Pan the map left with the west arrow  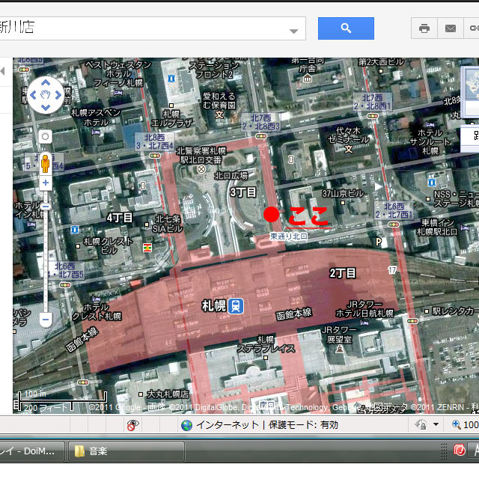(34, 95)
